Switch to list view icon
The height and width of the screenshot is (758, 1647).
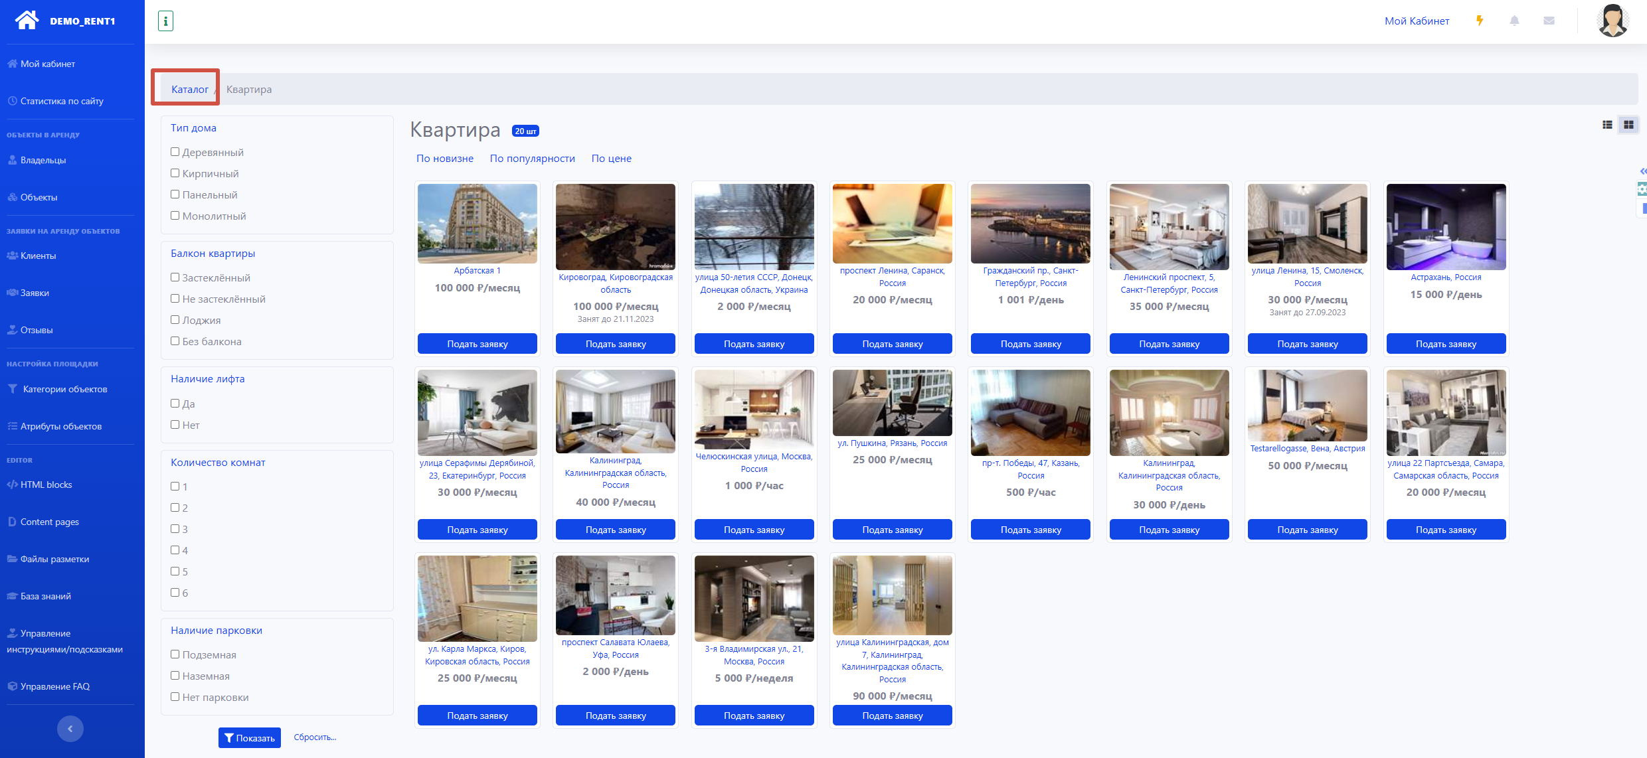(x=1607, y=125)
